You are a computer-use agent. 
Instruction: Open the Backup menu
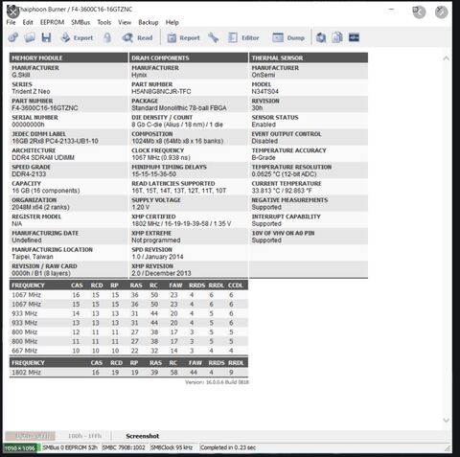click(x=149, y=22)
